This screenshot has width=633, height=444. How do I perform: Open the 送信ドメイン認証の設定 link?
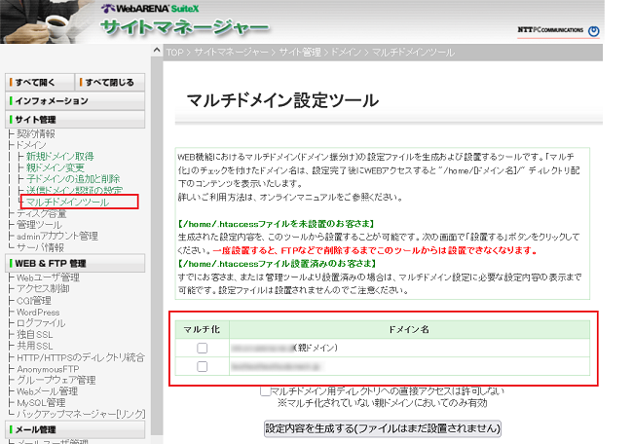coord(75,190)
